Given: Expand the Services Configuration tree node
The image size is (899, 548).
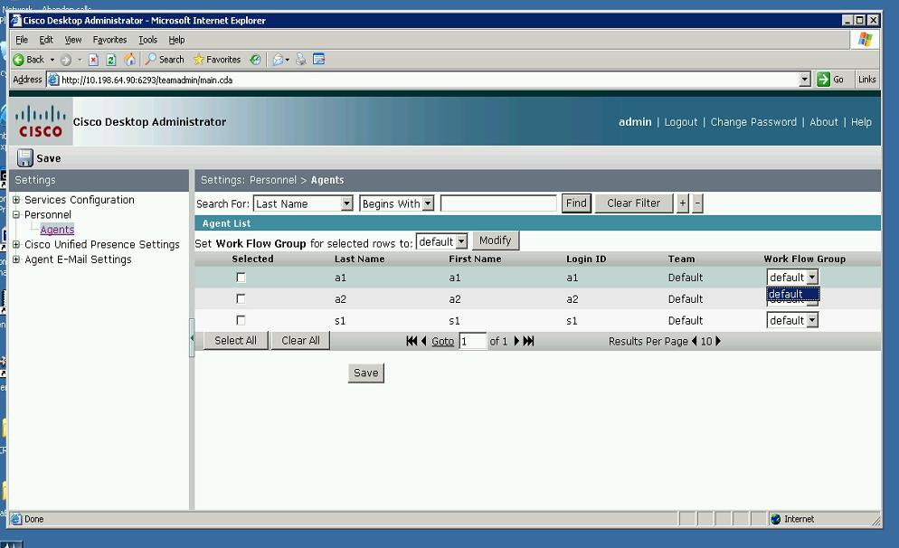Looking at the screenshot, I should pyautogui.click(x=16, y=200).
